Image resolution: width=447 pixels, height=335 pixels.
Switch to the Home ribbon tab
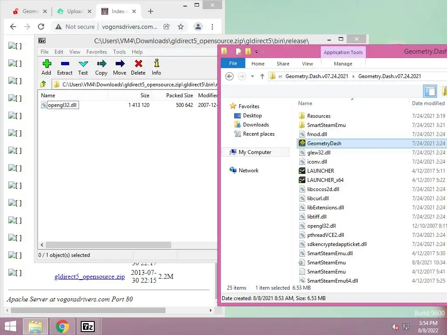(x=258, y=64)
